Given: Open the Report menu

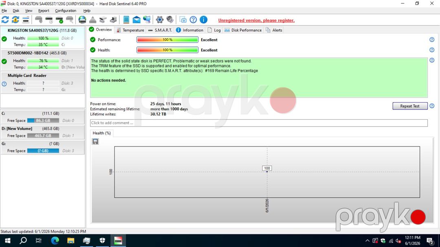Looking at the screenshot, I should (44, 11).
